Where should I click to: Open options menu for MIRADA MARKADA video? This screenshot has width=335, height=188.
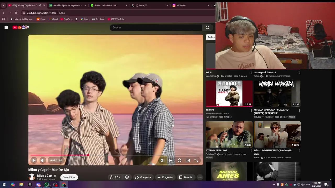pos(299,110)
